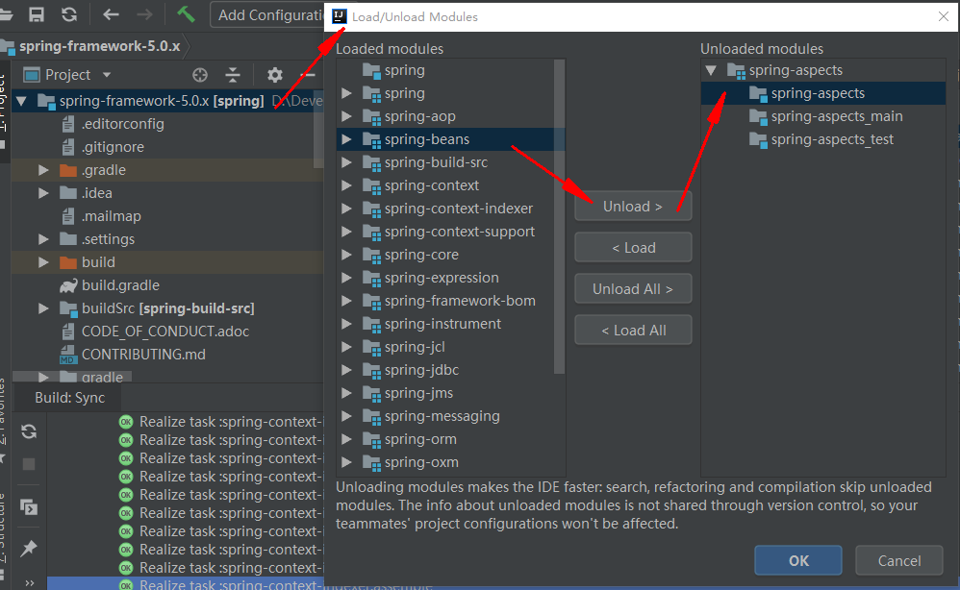Expand the spring-context-indexer module node
This screenshot has height=590, width=960.
pyautogui.click(x=346, y=209)
